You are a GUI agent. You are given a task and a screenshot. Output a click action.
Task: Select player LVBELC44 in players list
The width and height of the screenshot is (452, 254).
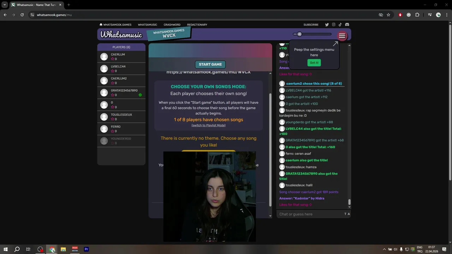(121, 69)
